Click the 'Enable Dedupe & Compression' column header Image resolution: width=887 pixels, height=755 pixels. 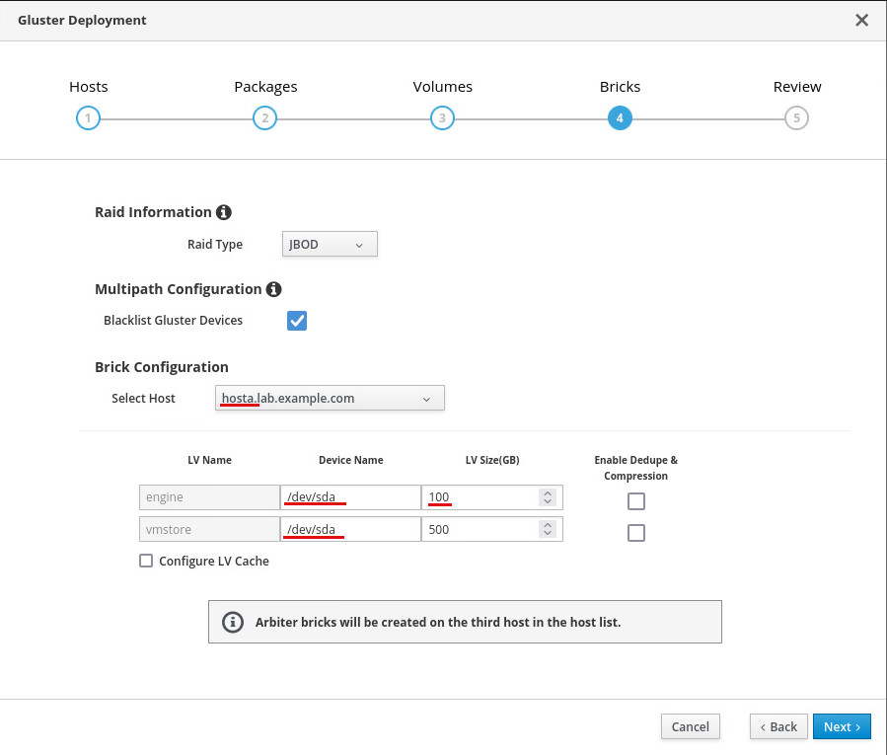[x=635, y=468]
